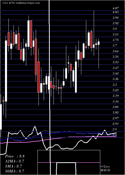
Task: Click the 2.97 price axis label
Action: point(115,118)
